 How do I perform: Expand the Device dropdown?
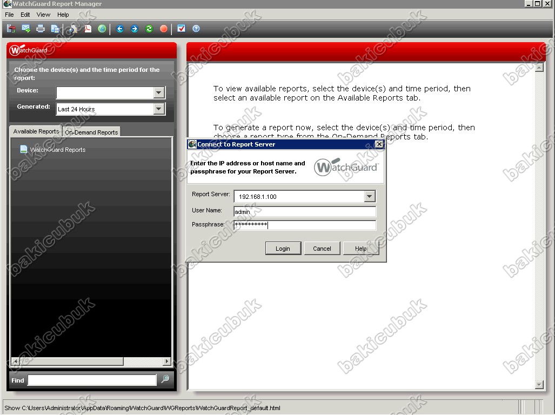tap(159, 93)
